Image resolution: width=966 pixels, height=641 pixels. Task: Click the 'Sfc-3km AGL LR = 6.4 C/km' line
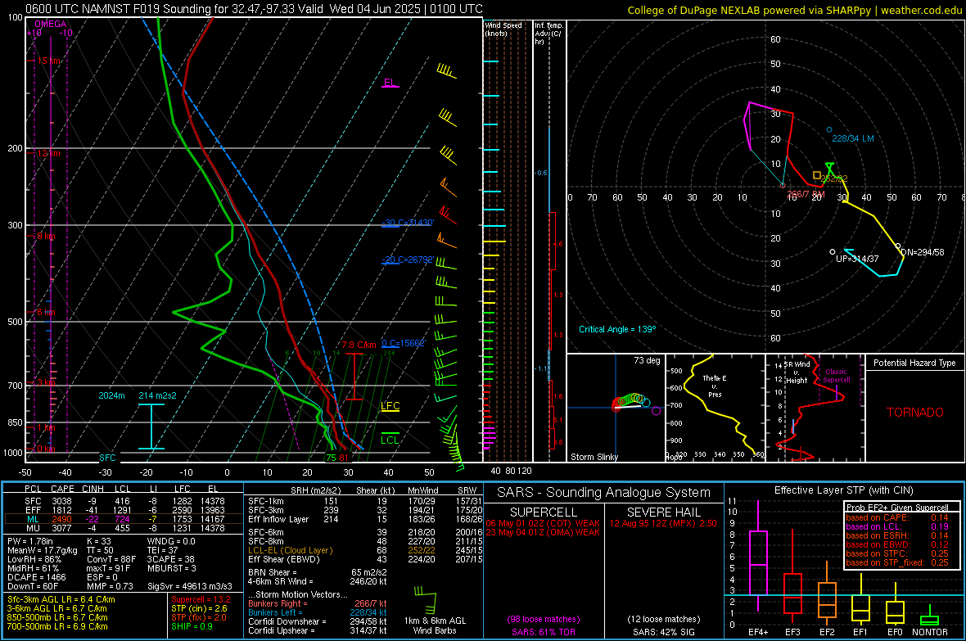tap(61, 599)
